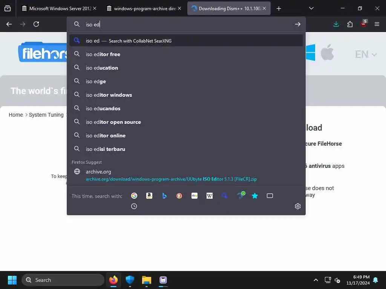Open a new tab with plus button
The width and height of the screenshot is (386, 289).
pyautogui.click(x=279, y=9)
